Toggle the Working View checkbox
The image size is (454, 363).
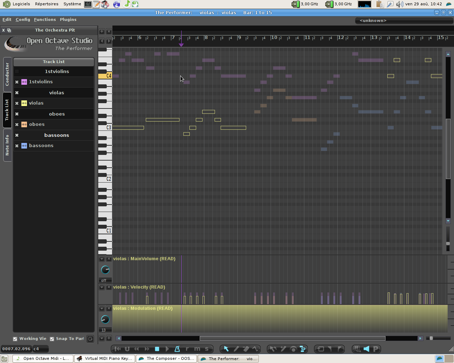15,339
